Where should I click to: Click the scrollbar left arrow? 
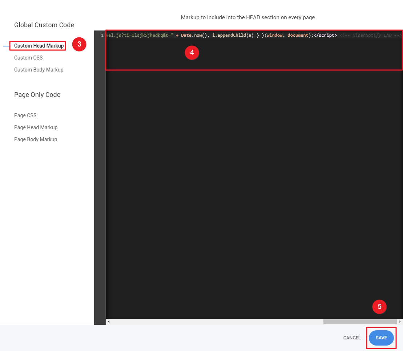click(x=109, y=322)
